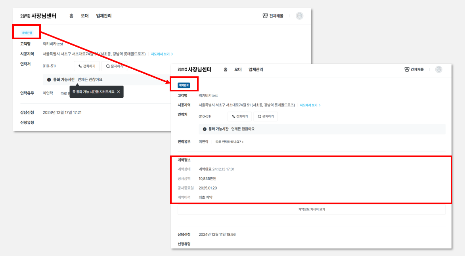465x256 pixels.
Task: Click 문자하기 button in back window
Action: (115, 66)
